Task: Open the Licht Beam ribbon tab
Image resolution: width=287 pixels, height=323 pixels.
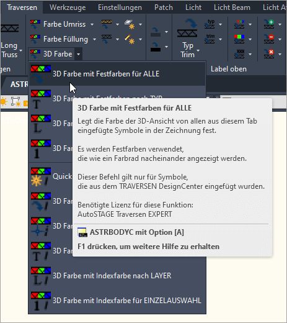Action: 232,7
